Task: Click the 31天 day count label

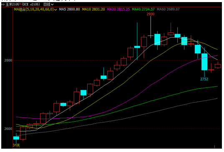Action: pos(16,145)
